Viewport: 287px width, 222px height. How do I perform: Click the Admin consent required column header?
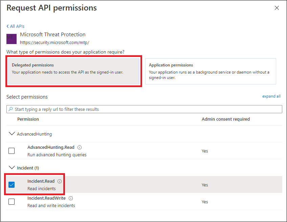[226, 119]
